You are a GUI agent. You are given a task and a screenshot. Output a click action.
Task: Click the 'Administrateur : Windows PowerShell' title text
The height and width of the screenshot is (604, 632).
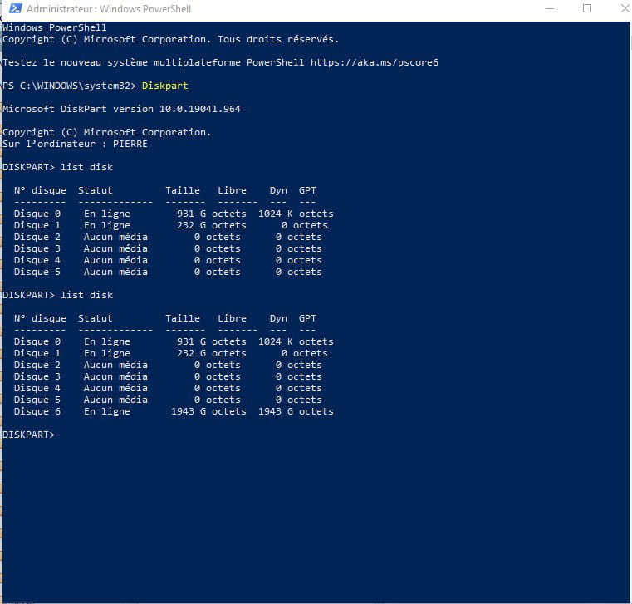click(108, 9)
